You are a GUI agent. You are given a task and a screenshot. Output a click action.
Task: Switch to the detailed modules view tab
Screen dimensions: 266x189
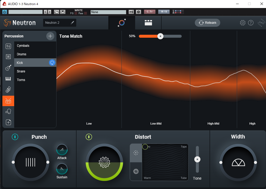pos(148,23)
